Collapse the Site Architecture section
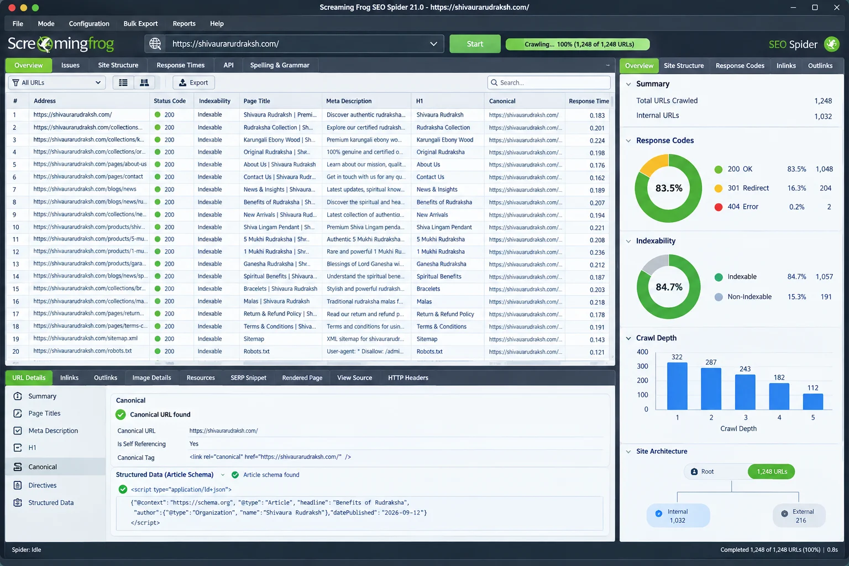Viewport: 849px width, 566px height. [628, 452]
